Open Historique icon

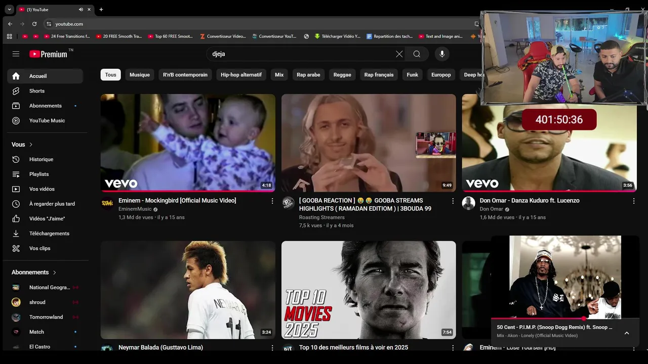(x=16, y=159)
